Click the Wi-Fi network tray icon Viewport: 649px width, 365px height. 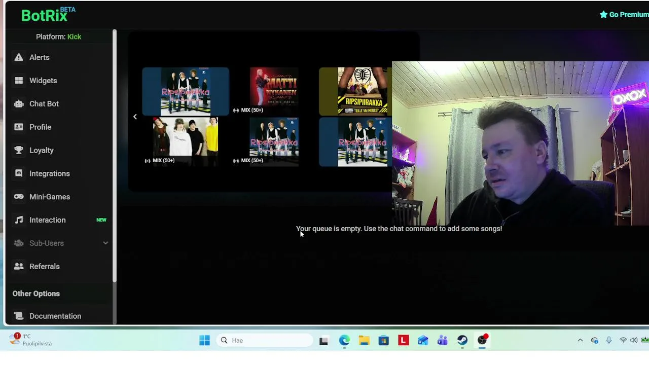(623, 340)
